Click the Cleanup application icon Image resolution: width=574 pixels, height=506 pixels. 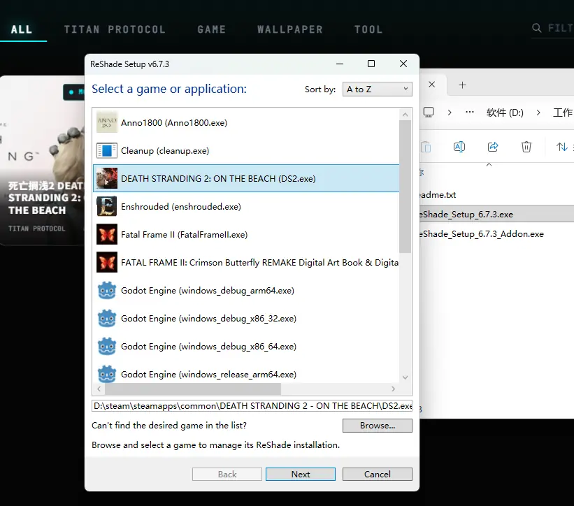pyautogui.click(x=106, y=150)
